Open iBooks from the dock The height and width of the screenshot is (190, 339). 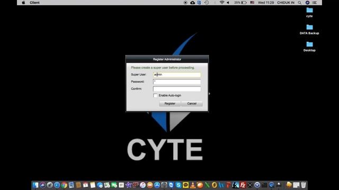click(x=150, y=185)
